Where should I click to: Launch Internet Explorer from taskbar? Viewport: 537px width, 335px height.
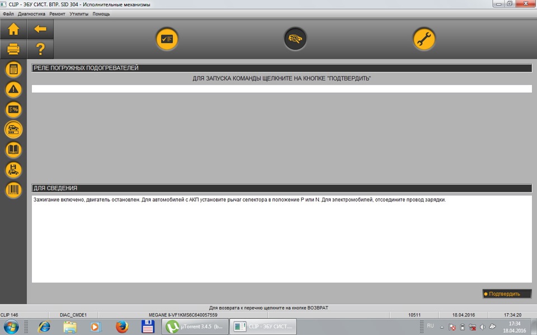pyautogui.click(x=44, y=327)
